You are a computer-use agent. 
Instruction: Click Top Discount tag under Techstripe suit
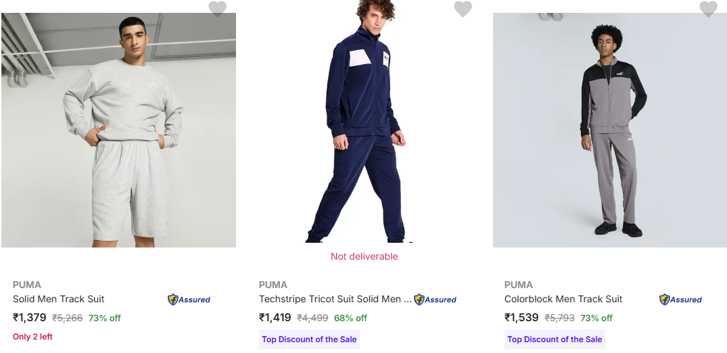point(309,339)
